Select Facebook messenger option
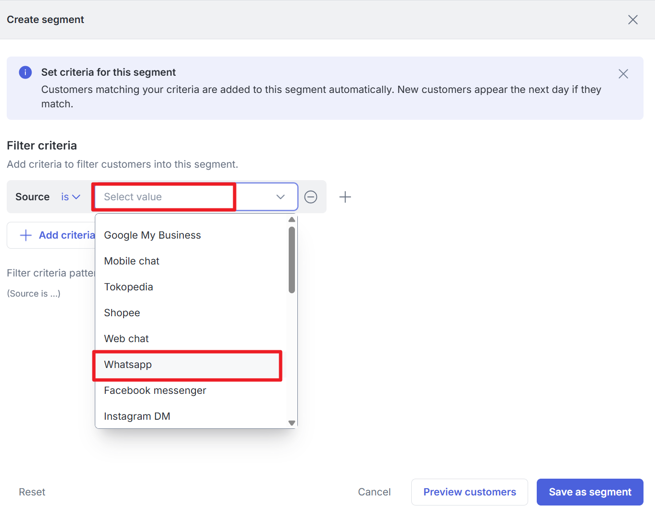655x517 pixels. (191, 391)
